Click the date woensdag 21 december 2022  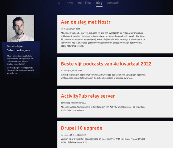pyautogui.click(x=73, y=135)
